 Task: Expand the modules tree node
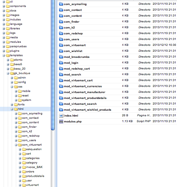pyautogui.click(x=4, y=42)
